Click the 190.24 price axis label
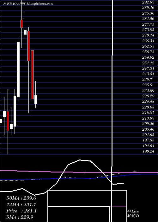Image resolution: width=158 pixels, height=222 pixels. 148,152
